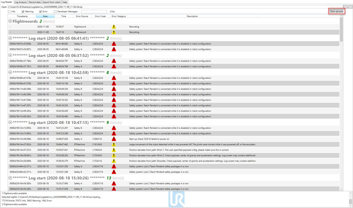Image resolution: width=353 pixels, height=208 pixels.
Task: Click the Open groups button
Action: [337, 11]
